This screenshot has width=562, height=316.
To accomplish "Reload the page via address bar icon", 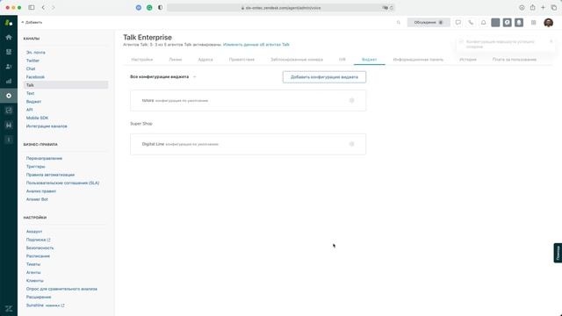I will 391,8.
